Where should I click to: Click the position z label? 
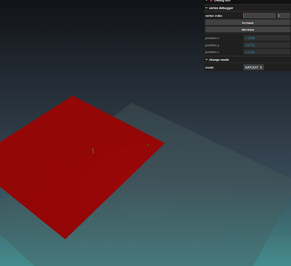click(x=212, y=52)
